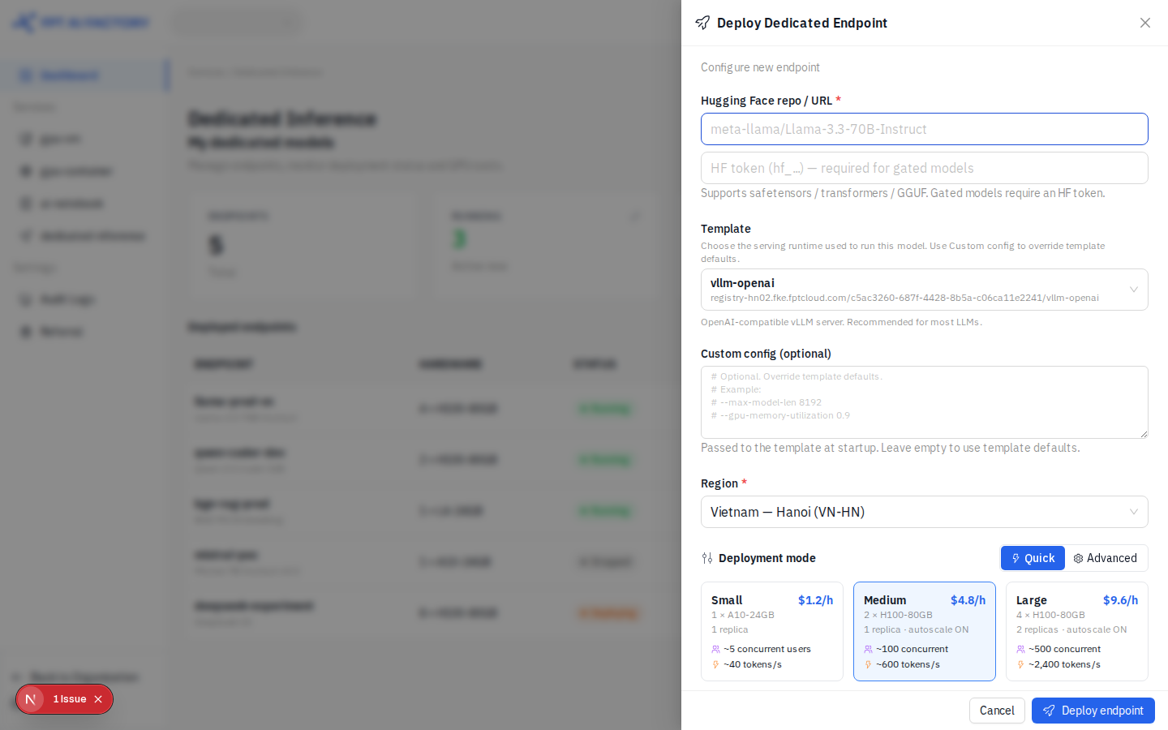This screenshot has width=1168, height=730.
Task: Click the bolt icon beside ~600 tokens/s
Action: pos(868,664)
